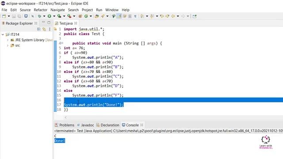
Task: Toggle Show Whitespace Characters
Action: pos(135,16)
